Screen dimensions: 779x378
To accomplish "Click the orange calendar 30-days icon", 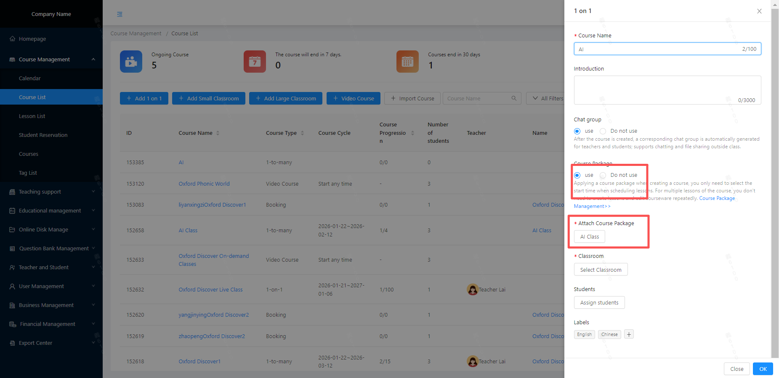I will coord(407,62).
